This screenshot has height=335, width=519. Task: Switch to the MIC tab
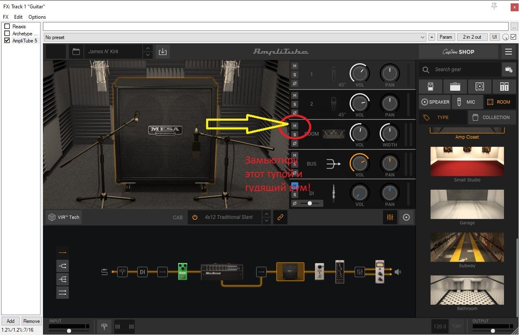click(467, 102)
